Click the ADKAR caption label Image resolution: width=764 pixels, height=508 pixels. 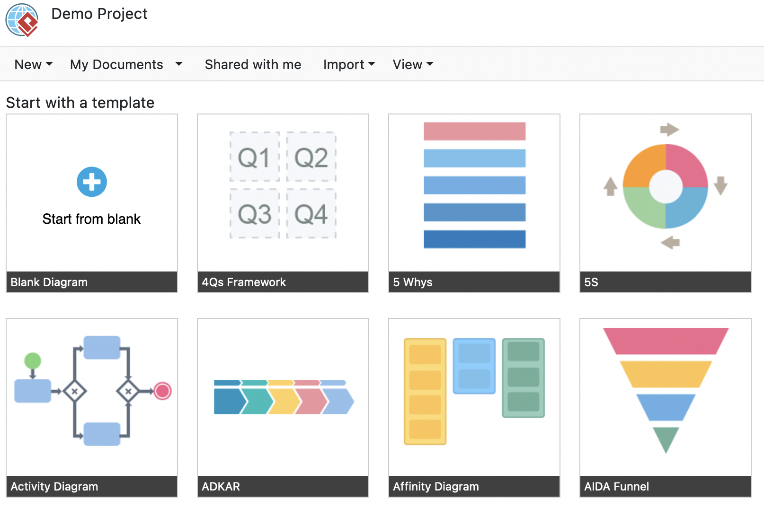tap(221, 486)
